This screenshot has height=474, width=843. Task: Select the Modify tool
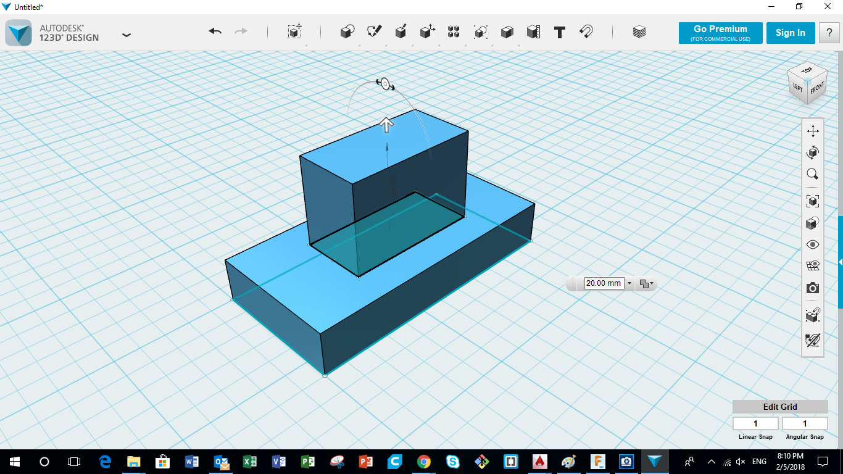[427, 32]
